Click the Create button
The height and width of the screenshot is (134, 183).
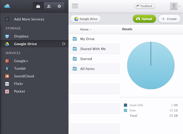169,19
